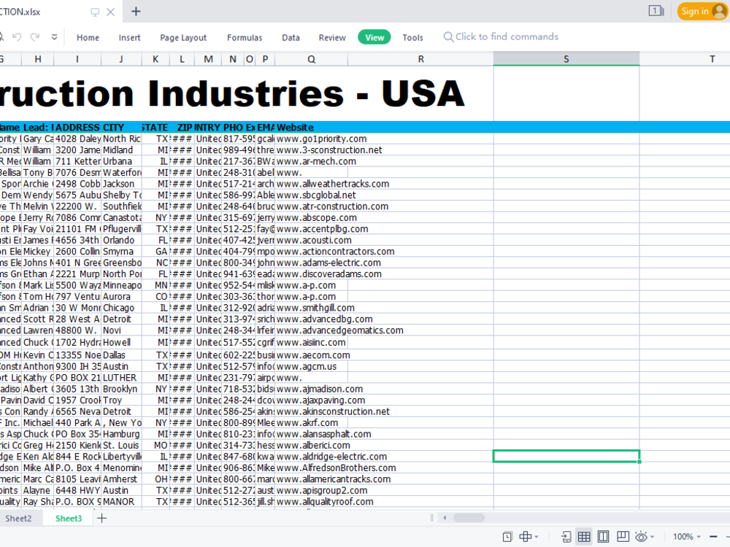Click cell www.AlfredsonBrothers.com
Viewport: 730px width, 547px height.
[312, 468]
